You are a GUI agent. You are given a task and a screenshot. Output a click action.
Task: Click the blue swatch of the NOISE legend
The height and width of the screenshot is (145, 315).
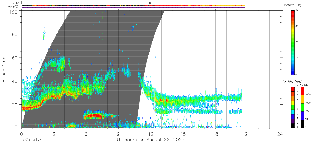(302, 116)
